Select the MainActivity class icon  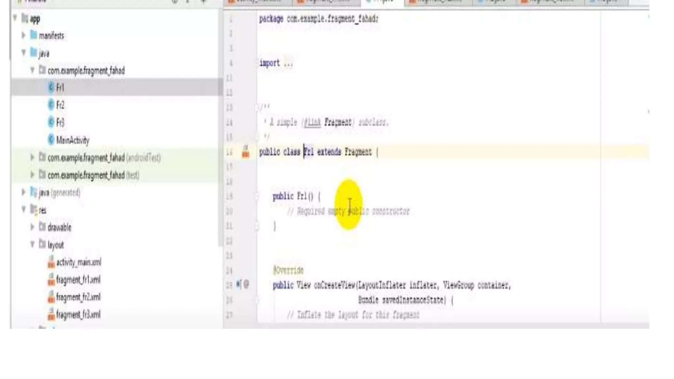point(51,140)
